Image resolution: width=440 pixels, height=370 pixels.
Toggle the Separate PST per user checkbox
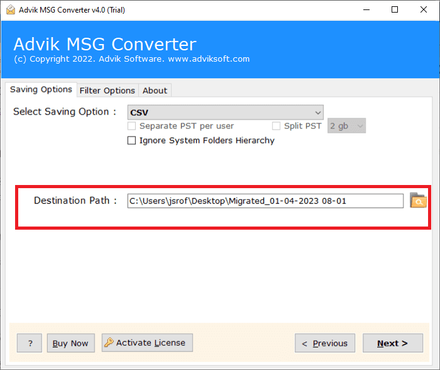point(131,126)
